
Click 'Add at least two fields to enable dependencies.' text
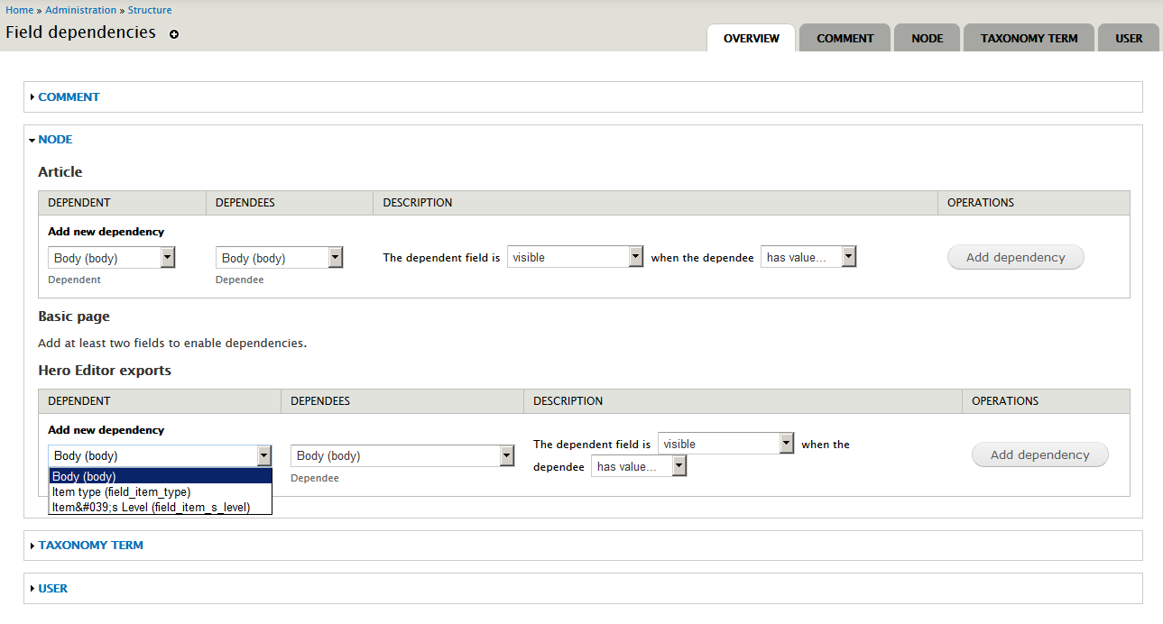pyautogui.click(x=172, y=343)
